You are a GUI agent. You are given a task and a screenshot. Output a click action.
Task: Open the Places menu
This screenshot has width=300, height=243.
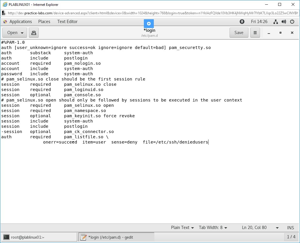[44, 21]
